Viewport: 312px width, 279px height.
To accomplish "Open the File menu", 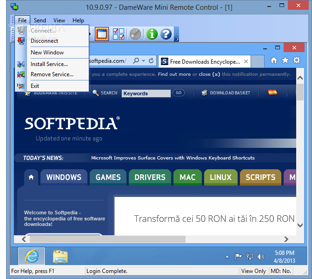I will [22, 20].
